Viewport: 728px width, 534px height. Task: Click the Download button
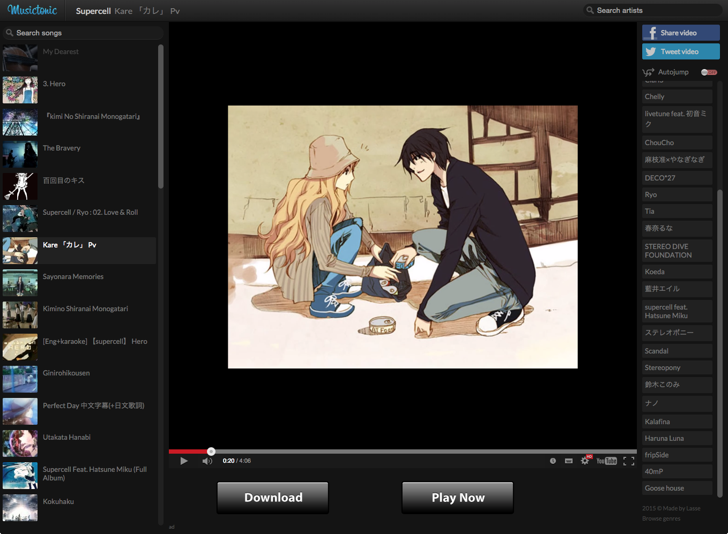tap(273, 498)
